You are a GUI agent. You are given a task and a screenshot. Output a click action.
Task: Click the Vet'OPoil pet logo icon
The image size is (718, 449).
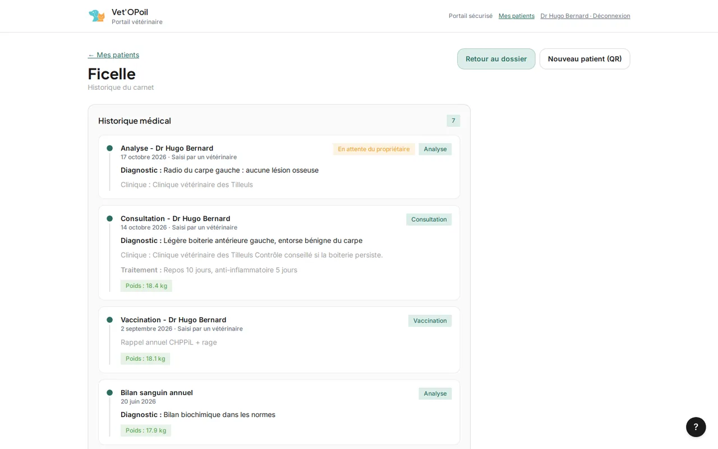tap(96, 16)
